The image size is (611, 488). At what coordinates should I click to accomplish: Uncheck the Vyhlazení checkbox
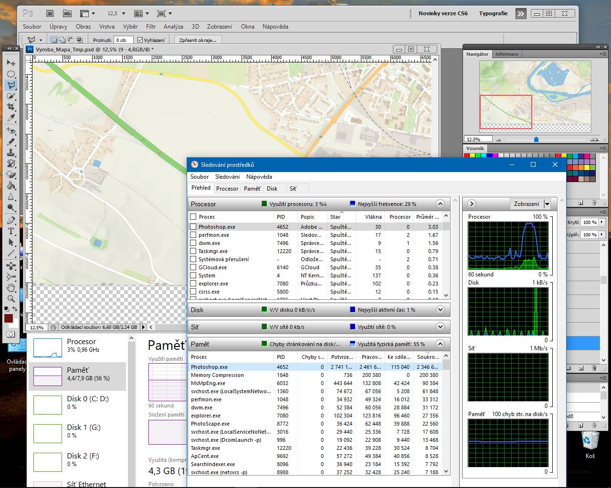[140, 40]
